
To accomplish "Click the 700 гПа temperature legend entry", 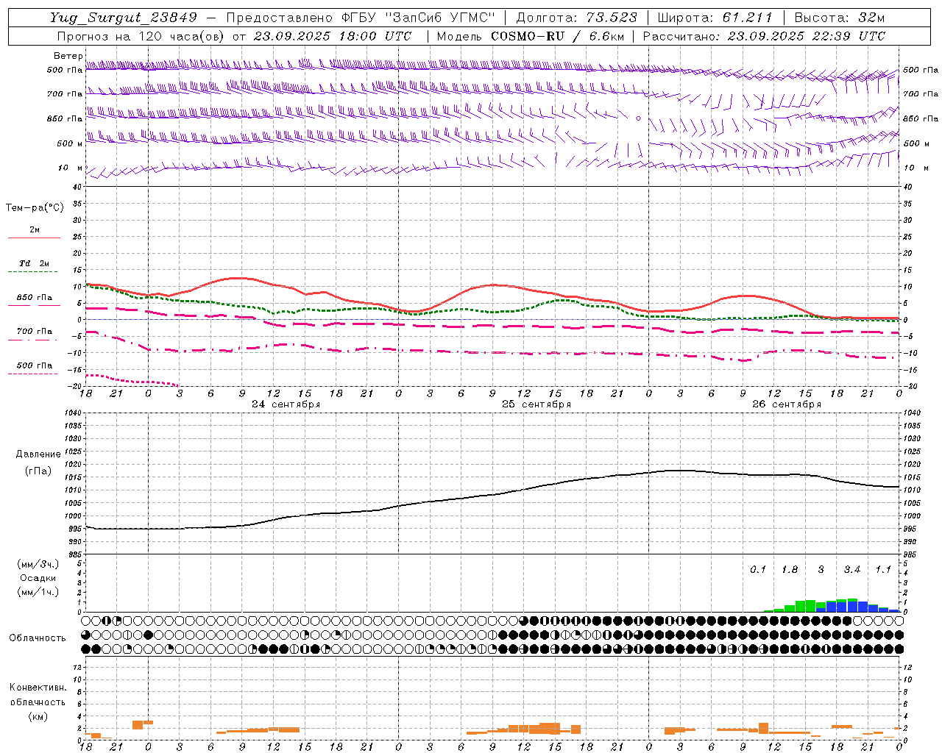I will 34,331.
